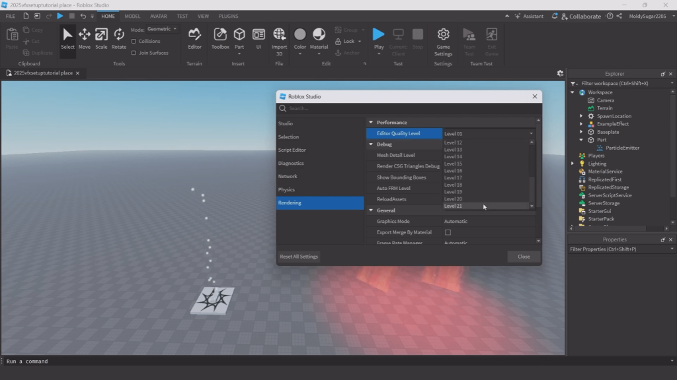Click the Explorer filter workspace field
677x380 pixels.
coord(621,84)
